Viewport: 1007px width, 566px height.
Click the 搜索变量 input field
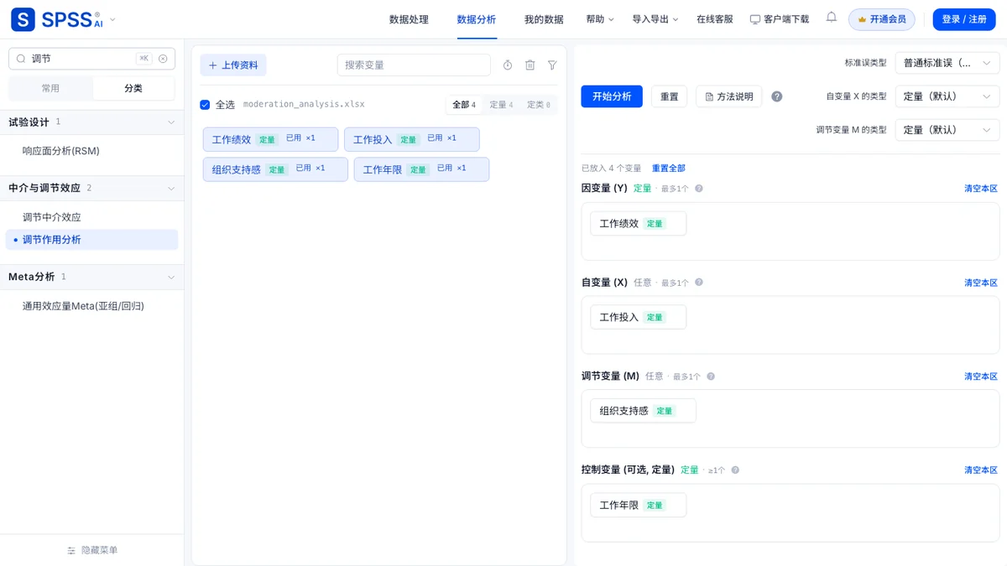point(414,65)
